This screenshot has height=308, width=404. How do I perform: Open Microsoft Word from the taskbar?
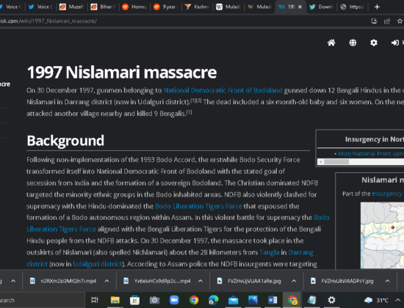pyautogui.click(x=273, y=300)
